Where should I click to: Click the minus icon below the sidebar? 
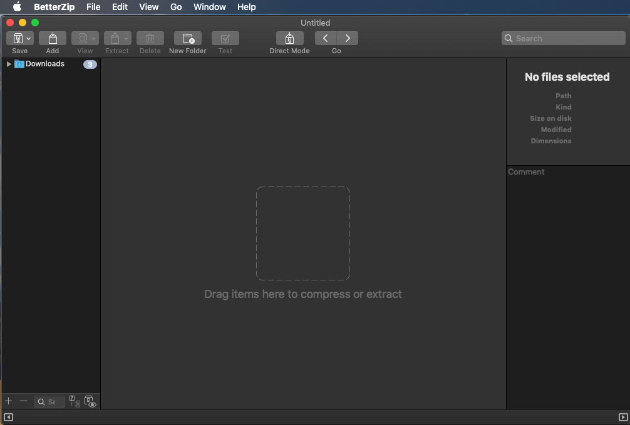24,401
